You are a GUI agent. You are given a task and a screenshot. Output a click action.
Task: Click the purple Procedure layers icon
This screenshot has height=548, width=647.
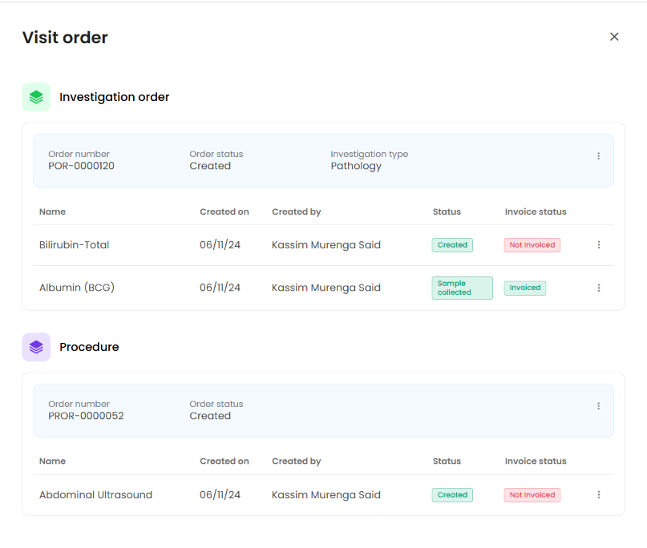(36, 347)
